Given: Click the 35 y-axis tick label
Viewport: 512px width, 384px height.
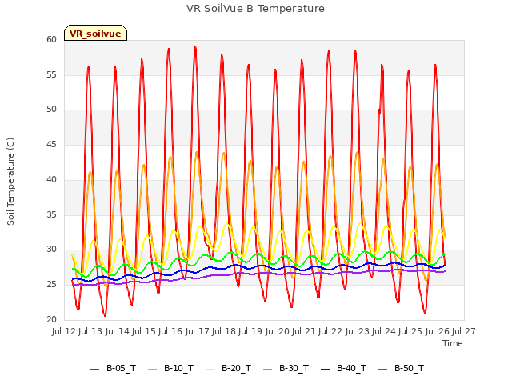Looking at the screenshot, I should tap(51, 214).
